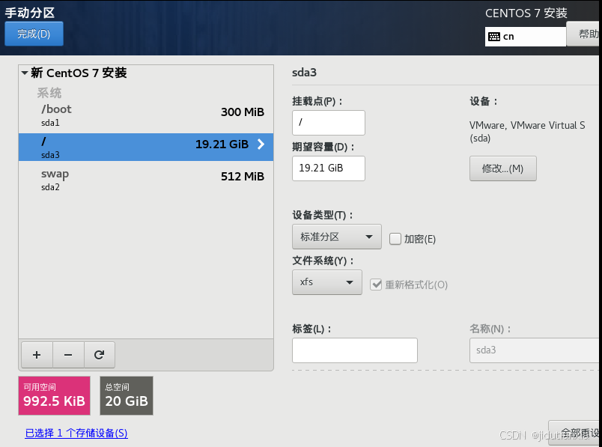
Task: Collapse the 新 CentOS 7 安装 tree
Action: pos(25,73)
